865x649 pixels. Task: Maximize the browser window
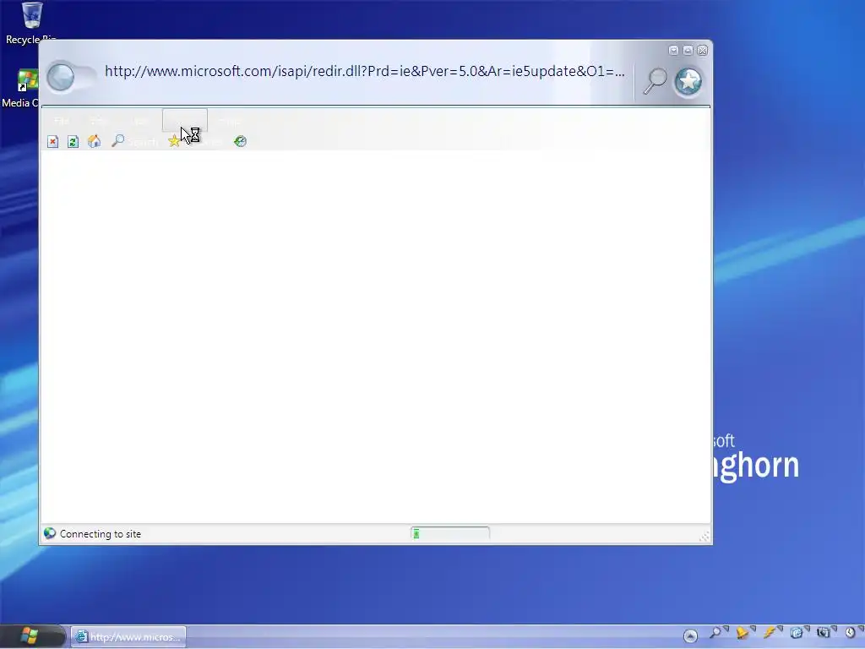pos(688,50)
